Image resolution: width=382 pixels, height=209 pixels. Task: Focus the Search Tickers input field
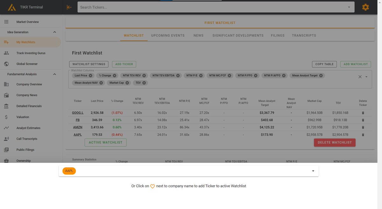click(216, 7)
